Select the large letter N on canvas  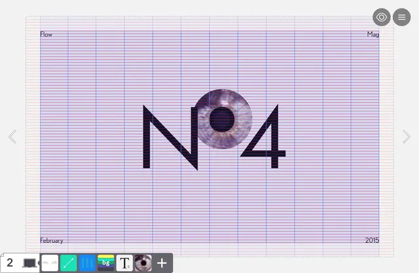click(170, 137)
